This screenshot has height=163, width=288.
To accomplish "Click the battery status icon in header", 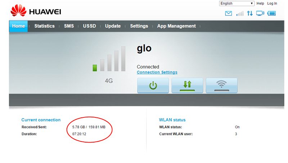I will click(x=272, y=13).
